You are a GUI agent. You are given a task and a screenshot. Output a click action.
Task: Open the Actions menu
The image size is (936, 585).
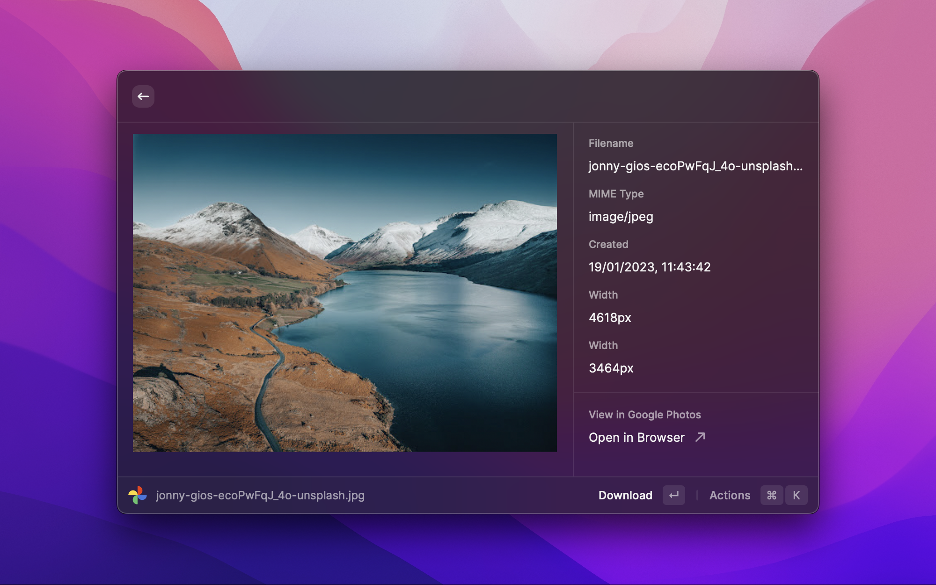[x=729, y=495]
